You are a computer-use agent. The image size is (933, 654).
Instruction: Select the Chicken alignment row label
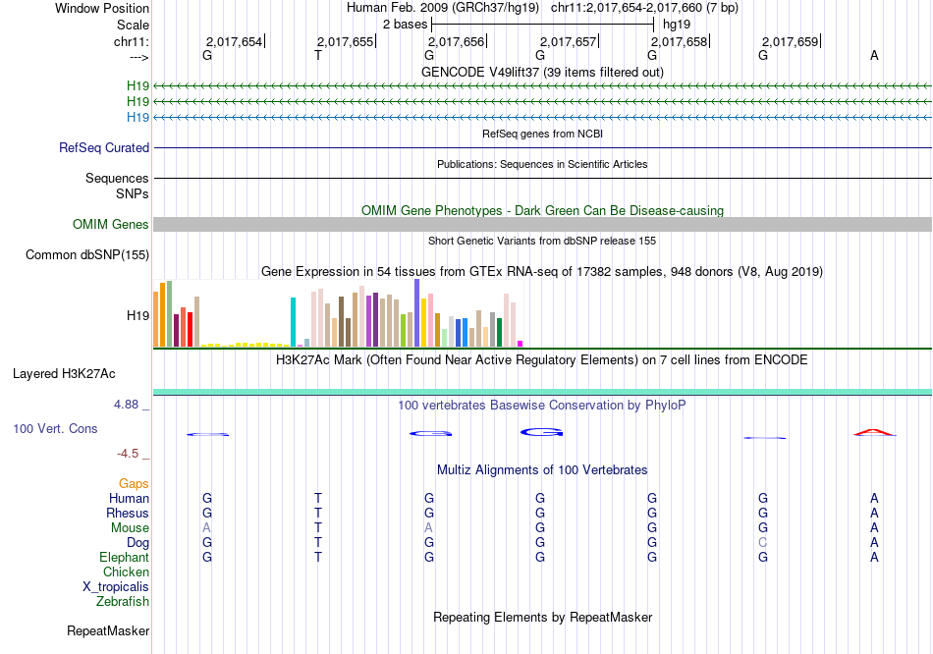126,572
